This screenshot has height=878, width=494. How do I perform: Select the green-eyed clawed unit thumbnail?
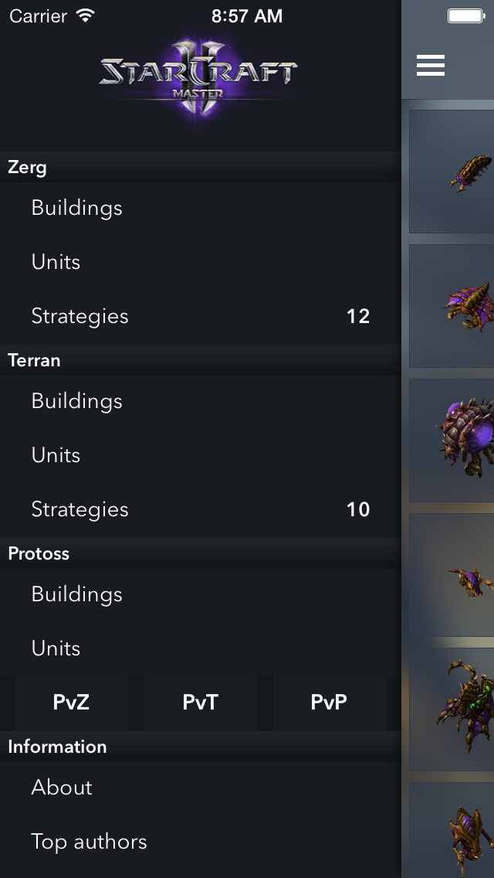[453, 710]
